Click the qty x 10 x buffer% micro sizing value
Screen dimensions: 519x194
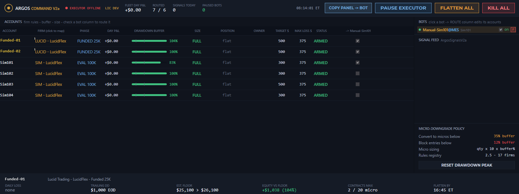pyautogui.click(x=496, y=149)
